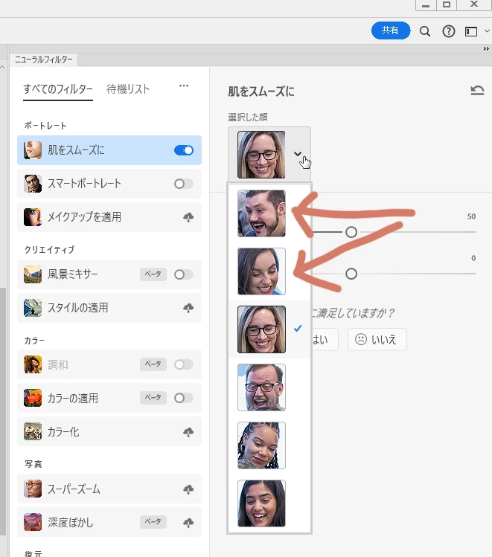492x557 pixels.
Task: Download 深度ぼかし filter cloud icon
Action: (188, 523)
